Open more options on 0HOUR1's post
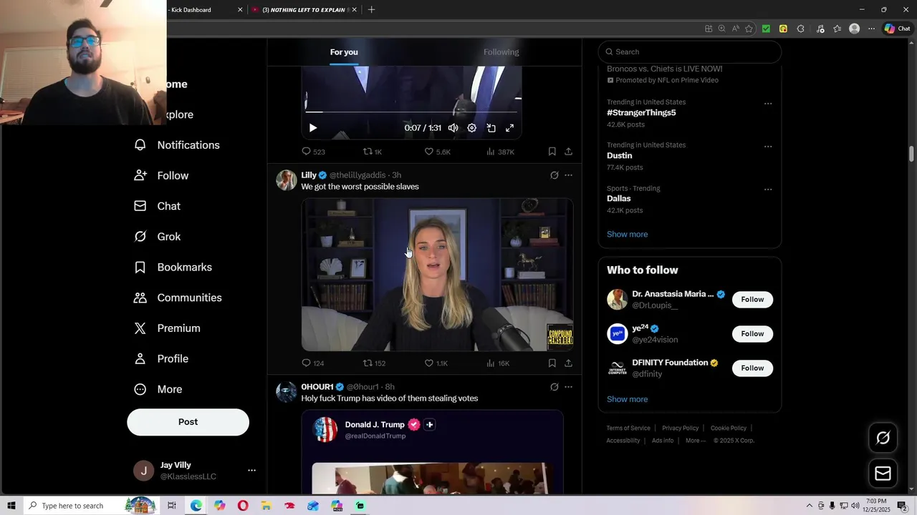The height and width of the screenshot is (515, 917). click(x=568, y=387)
